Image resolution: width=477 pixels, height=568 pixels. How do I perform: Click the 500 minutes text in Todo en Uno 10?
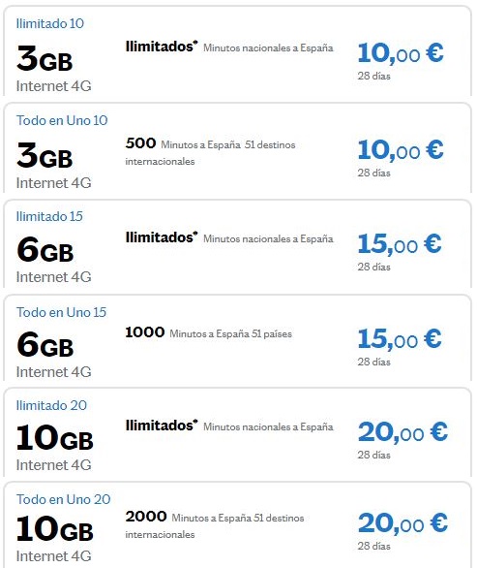point(140,143)
